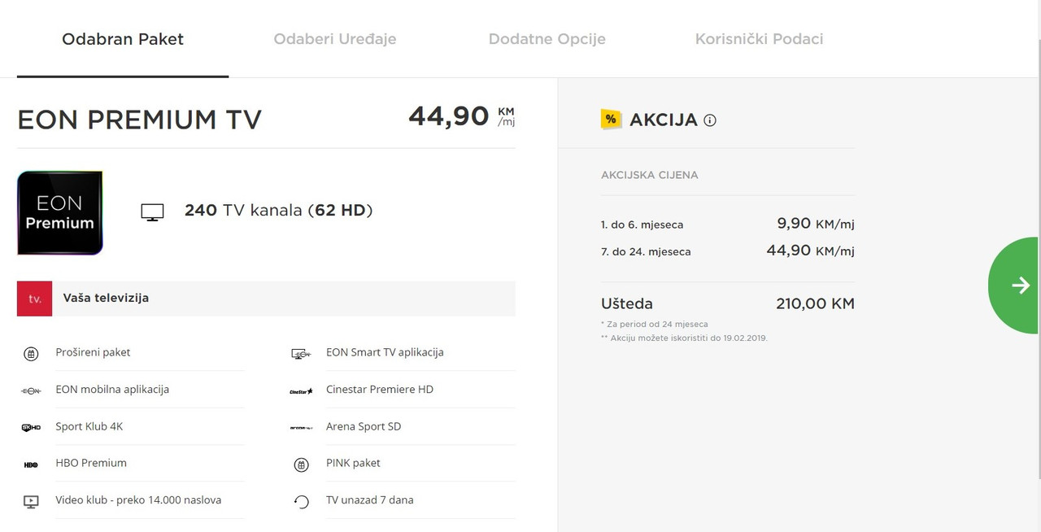Click the green next arrow button
Viewport: 1041px width, 532px height.
click(1015, 285)
